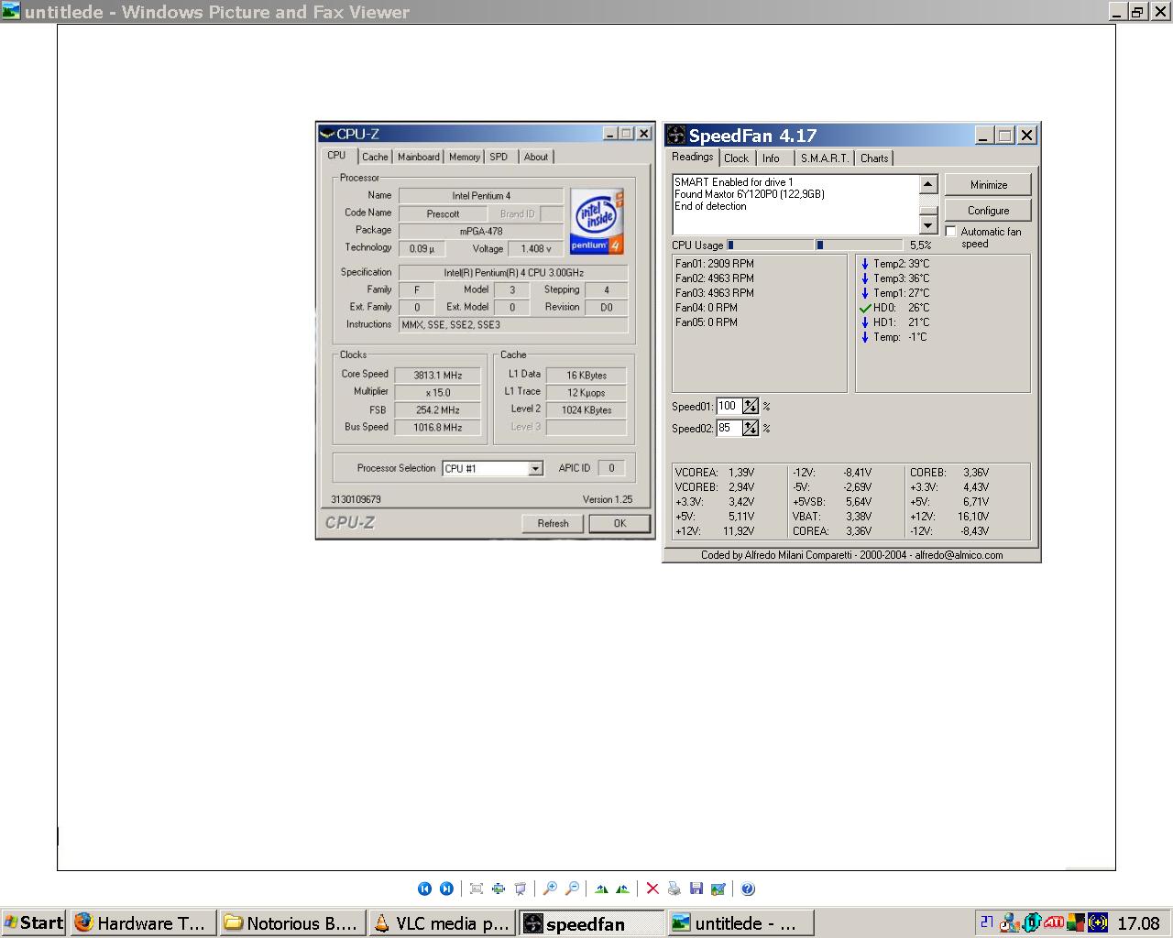Click the second CPU Usage bar
The height and width of the screenshot is (938, 1173).
click(x=860, y=245)
